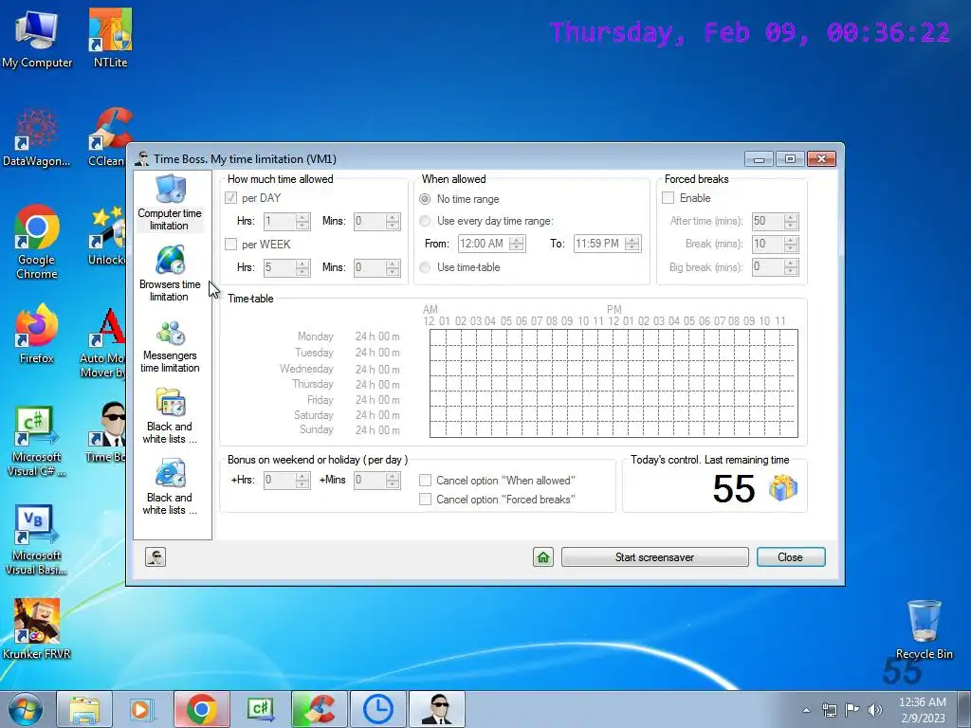Click the Start screensaver button
Viewport: 971px width, 728px height.
pos(654,557)
